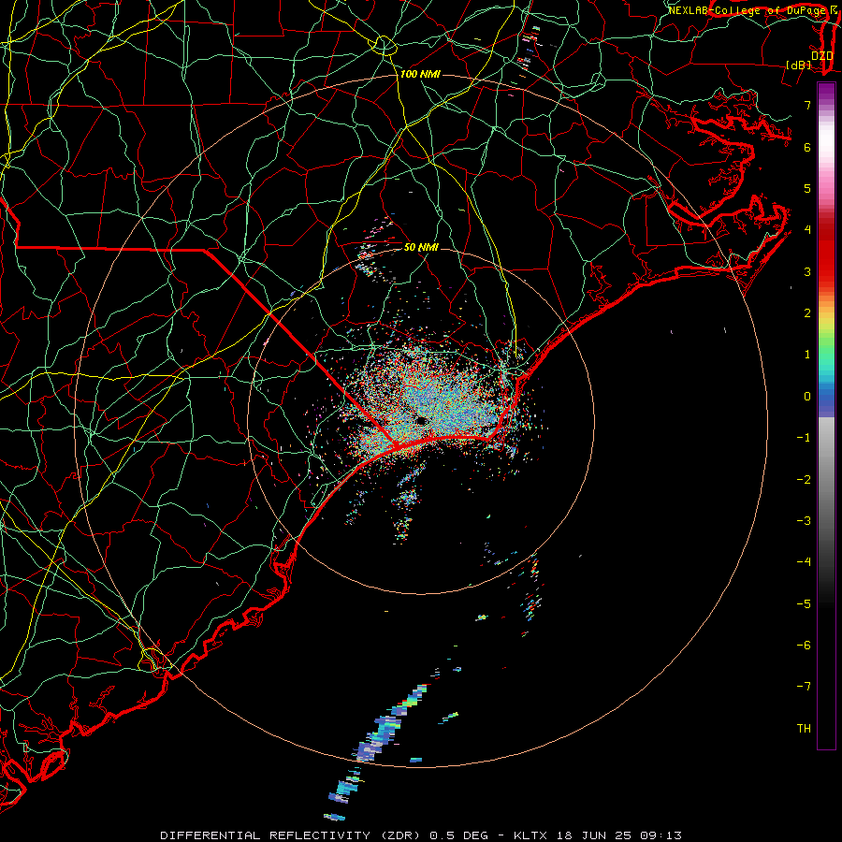Click the '100 NMI' range ring label
842x842 pixels.
click(x=420, y=74)
